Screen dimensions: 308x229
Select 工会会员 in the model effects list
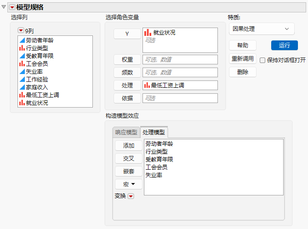pyautogui.click(x=156, y=167)
